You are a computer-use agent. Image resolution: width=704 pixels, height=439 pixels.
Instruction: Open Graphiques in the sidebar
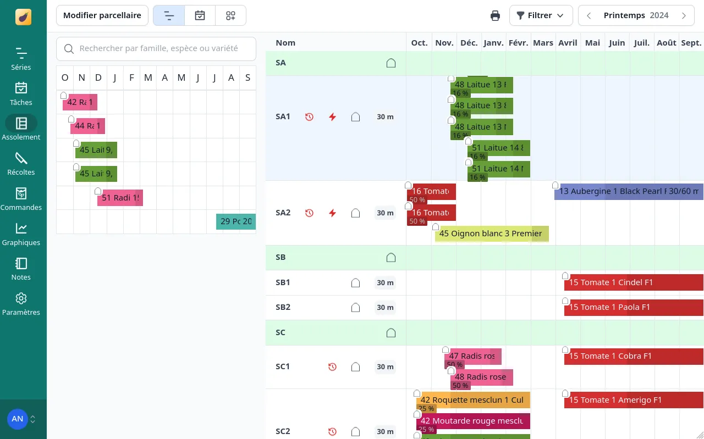(x=21, y=234)
